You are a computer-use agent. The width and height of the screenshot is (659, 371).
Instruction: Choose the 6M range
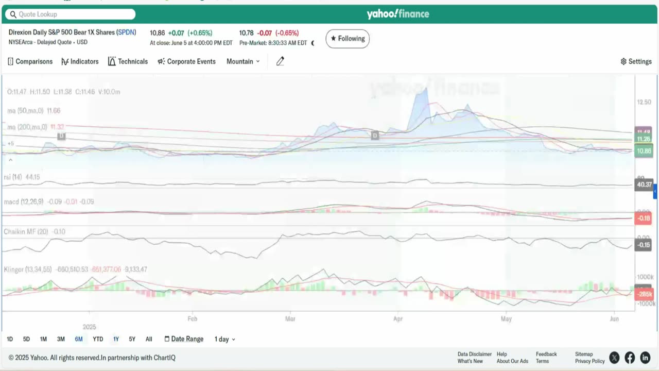point(79,339)
